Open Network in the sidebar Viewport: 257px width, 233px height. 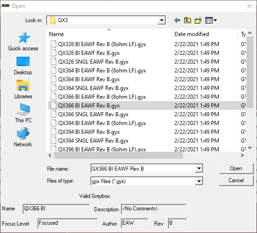(x=23, y=137)
